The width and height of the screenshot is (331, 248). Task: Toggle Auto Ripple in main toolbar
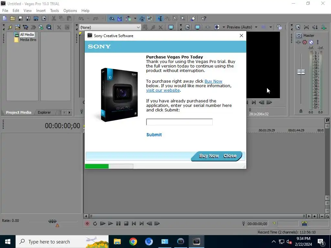coord(128,18)
